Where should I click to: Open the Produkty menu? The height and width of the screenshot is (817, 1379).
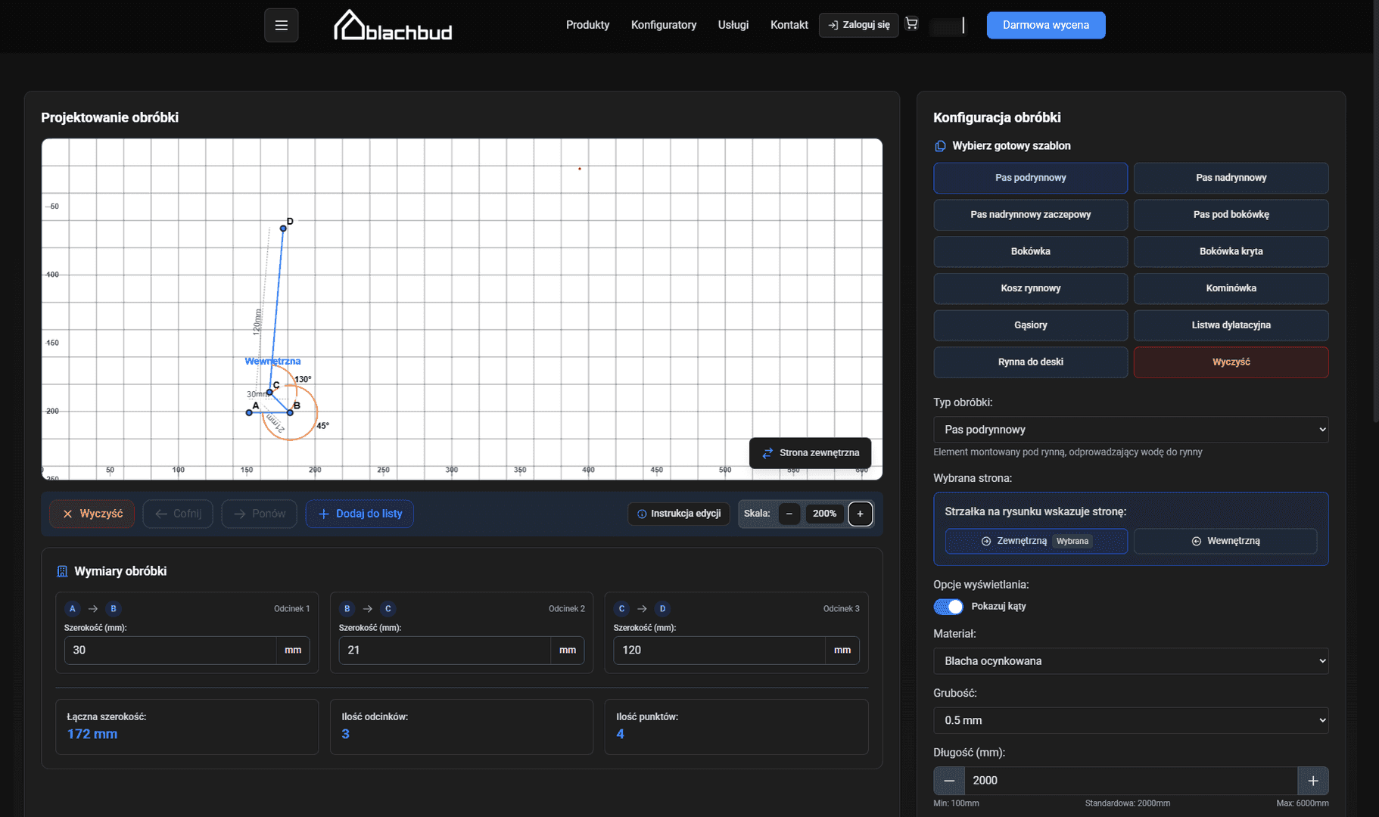(587, 25)
